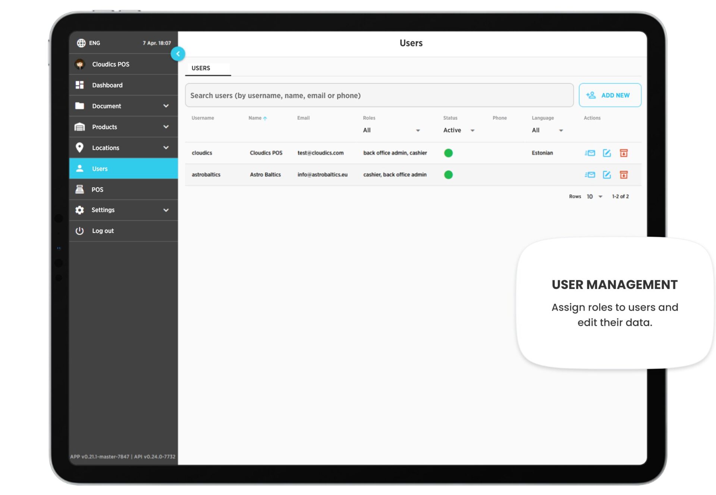Click username cell 'cloudics'
Screen dimensions: 716x495
pyautogui.click(x=202, y=153)
